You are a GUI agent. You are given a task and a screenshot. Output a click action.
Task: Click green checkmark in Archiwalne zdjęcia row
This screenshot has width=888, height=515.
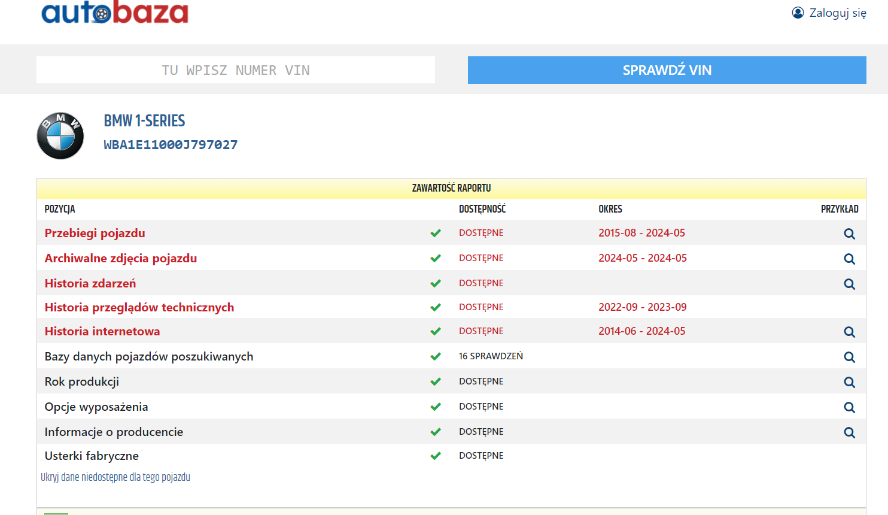tap(436, 258)
